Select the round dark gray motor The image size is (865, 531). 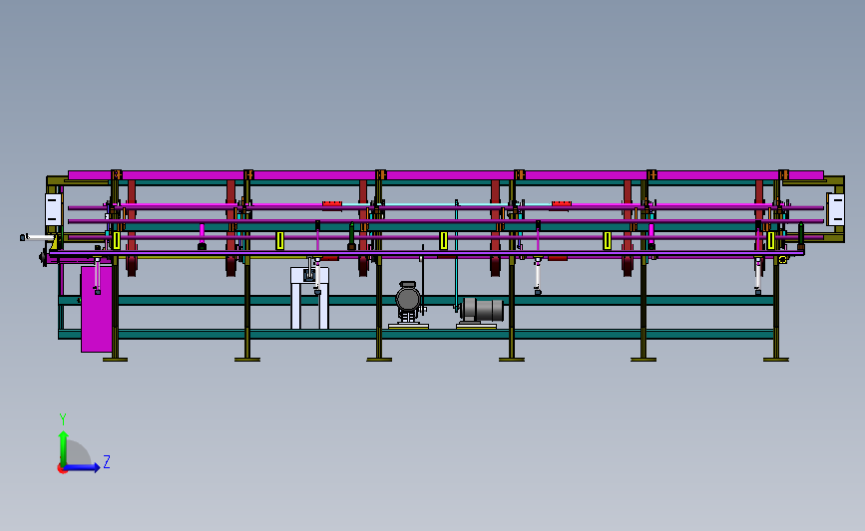tap(408, 299)
